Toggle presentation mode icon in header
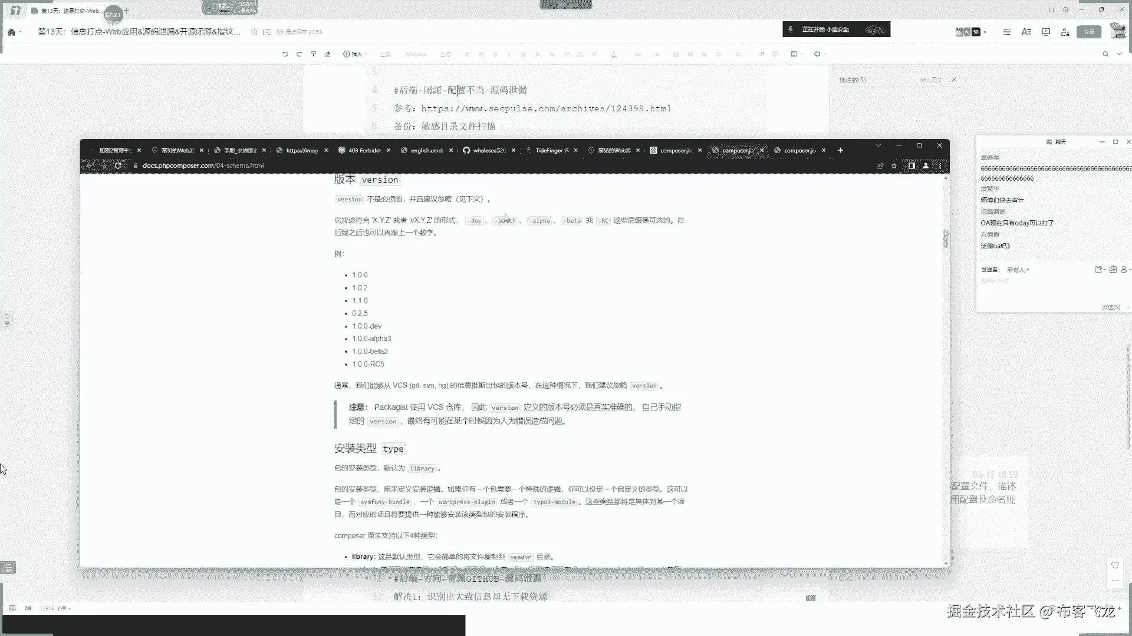This screenshot has width=1132, height=636. point(1045,32)
